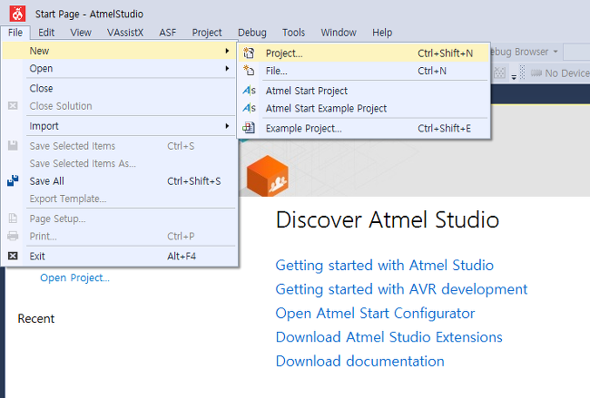Expand the New submenu arrow

227,51
